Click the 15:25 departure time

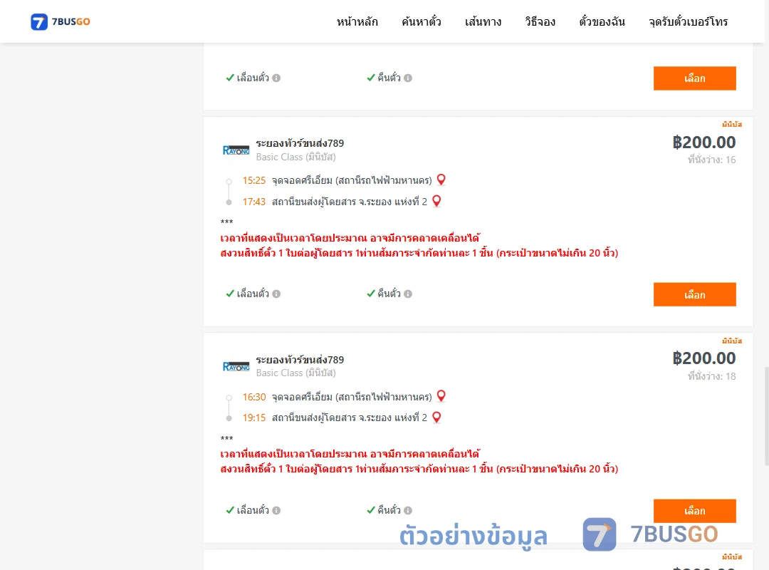(x=254, y=181)
